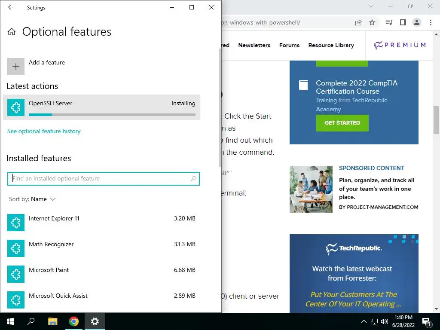
Task: Open the volume control tray icon
Action: pos(385,321)
